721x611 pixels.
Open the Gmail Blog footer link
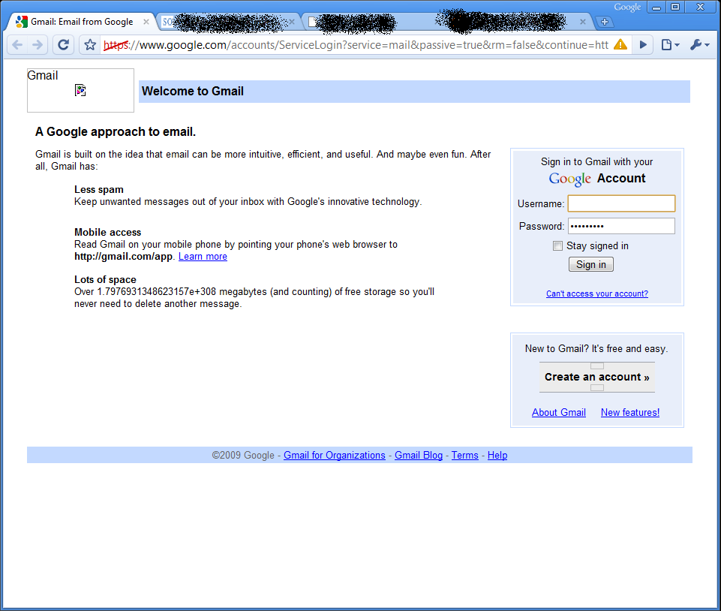point(419,455)
